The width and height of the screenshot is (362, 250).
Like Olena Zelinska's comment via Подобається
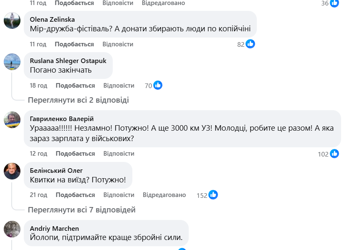pyautogui.click(x=74, y=44)
